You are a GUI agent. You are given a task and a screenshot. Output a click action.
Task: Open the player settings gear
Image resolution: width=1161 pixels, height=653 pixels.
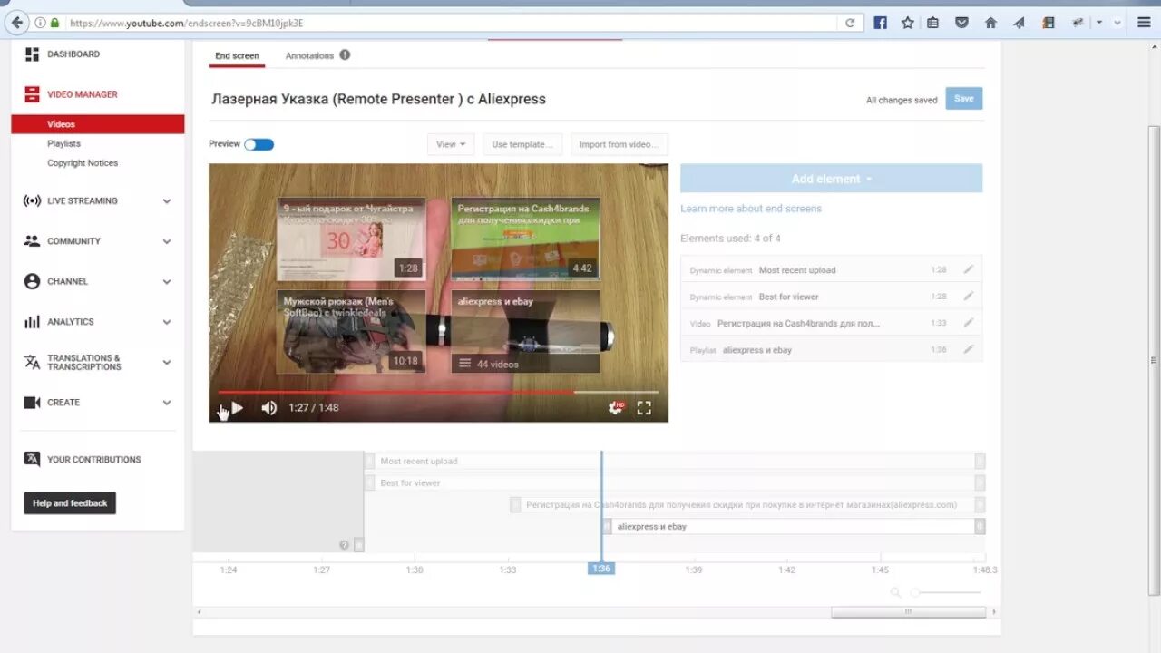click(616, 408)
